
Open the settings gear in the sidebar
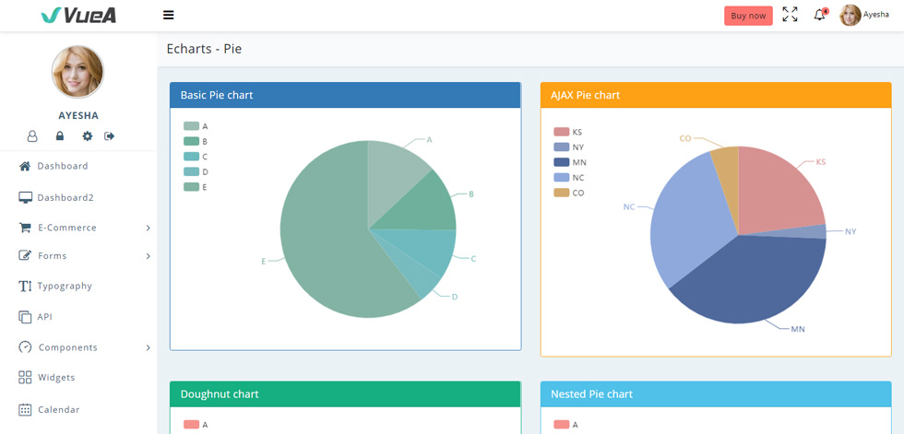(x=87, y=136)
